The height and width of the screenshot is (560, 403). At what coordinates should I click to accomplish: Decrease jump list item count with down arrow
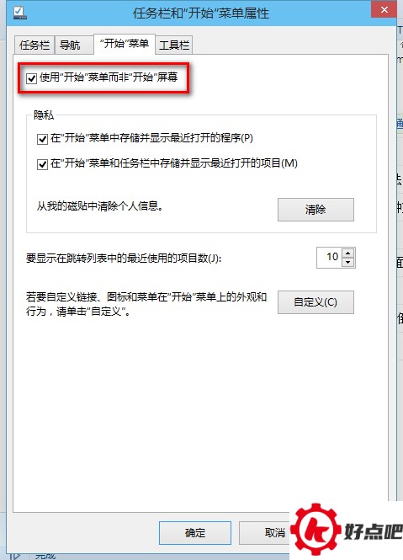pyautogui.click(x=348, y=263)
